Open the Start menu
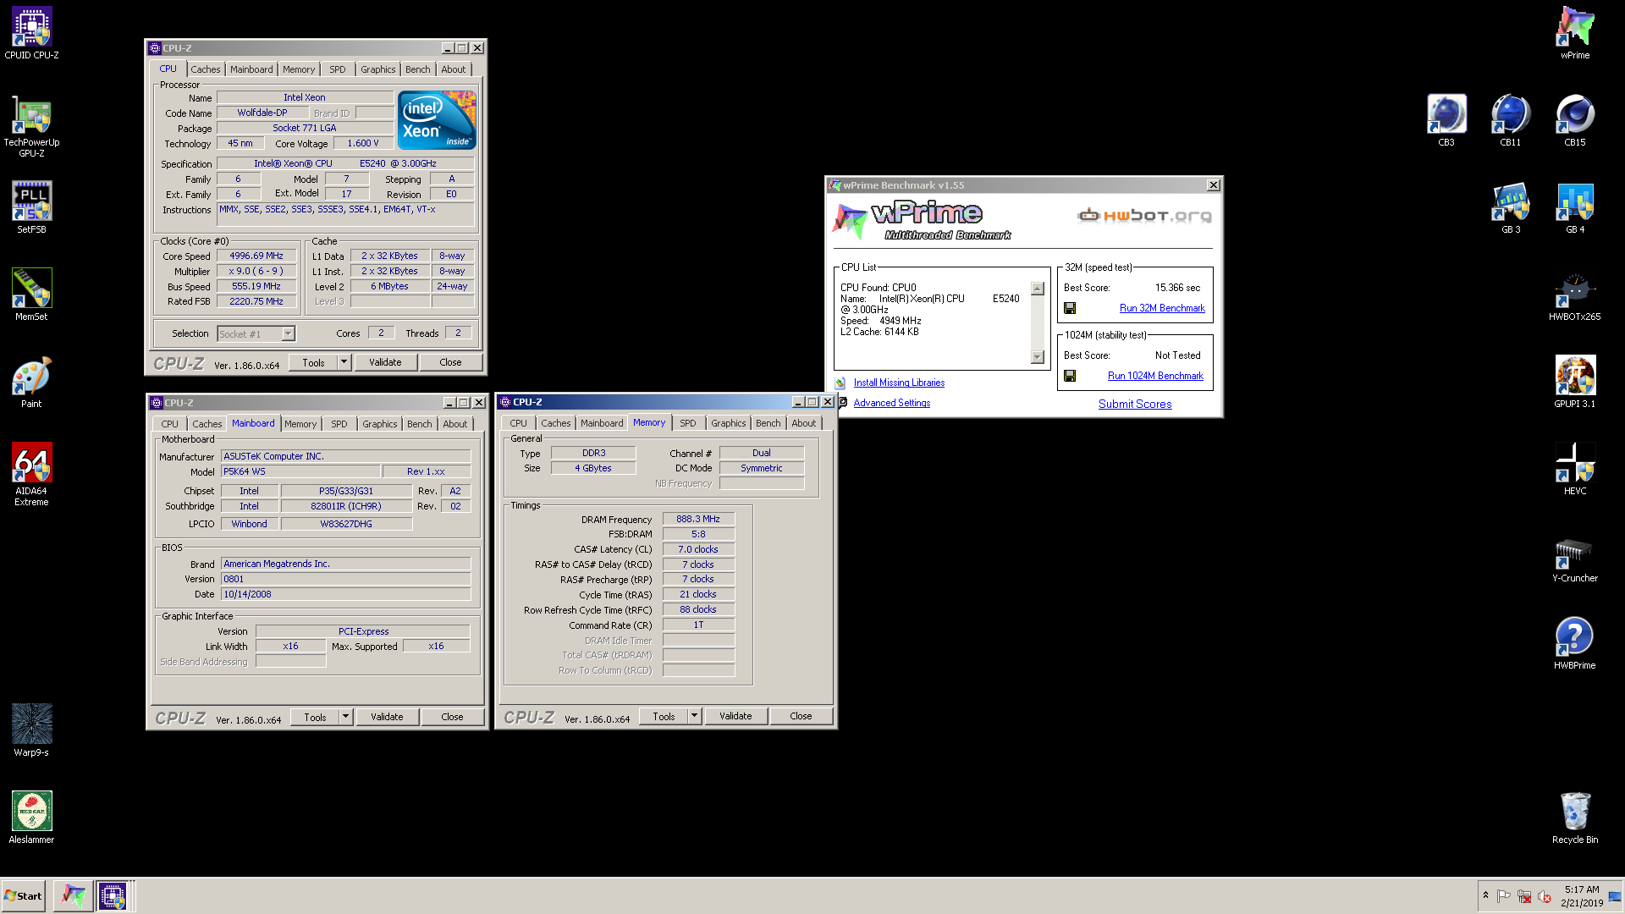 (x=24, y=895)
